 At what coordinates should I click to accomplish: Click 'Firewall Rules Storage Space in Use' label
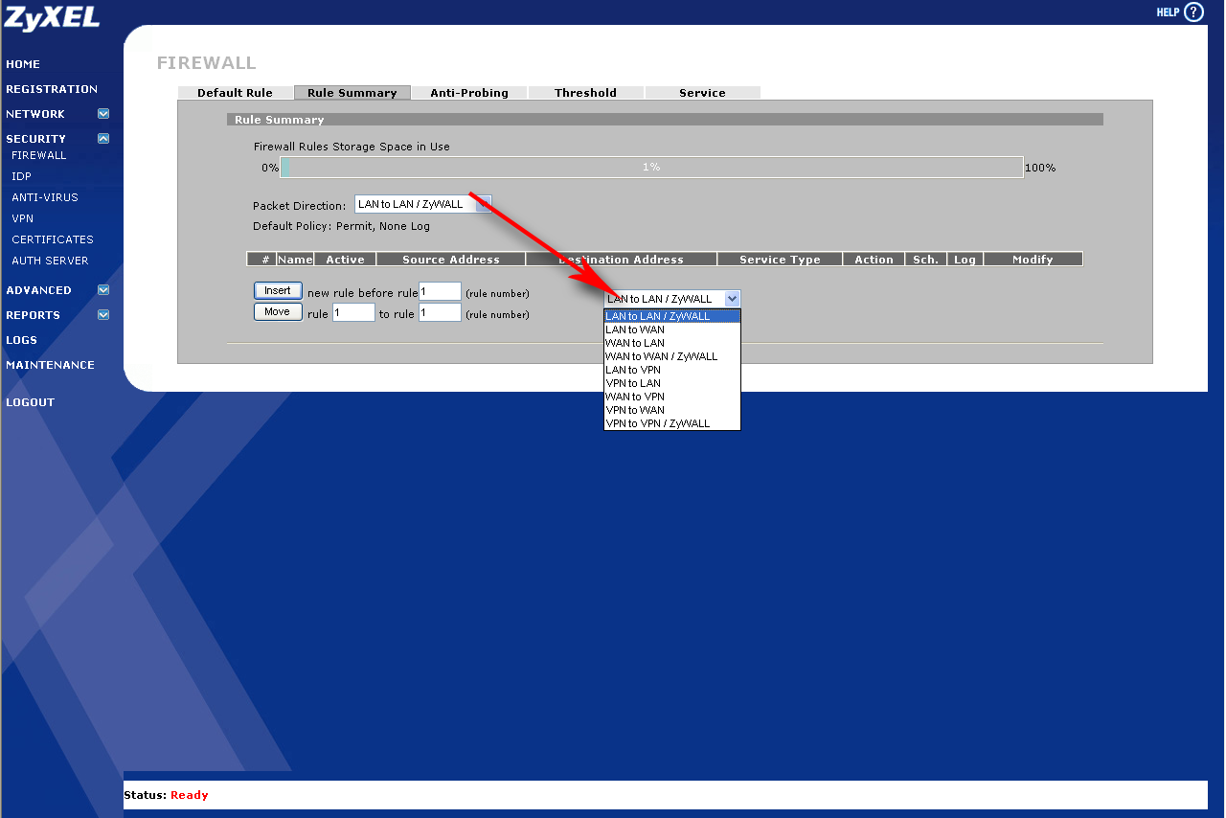352,147
